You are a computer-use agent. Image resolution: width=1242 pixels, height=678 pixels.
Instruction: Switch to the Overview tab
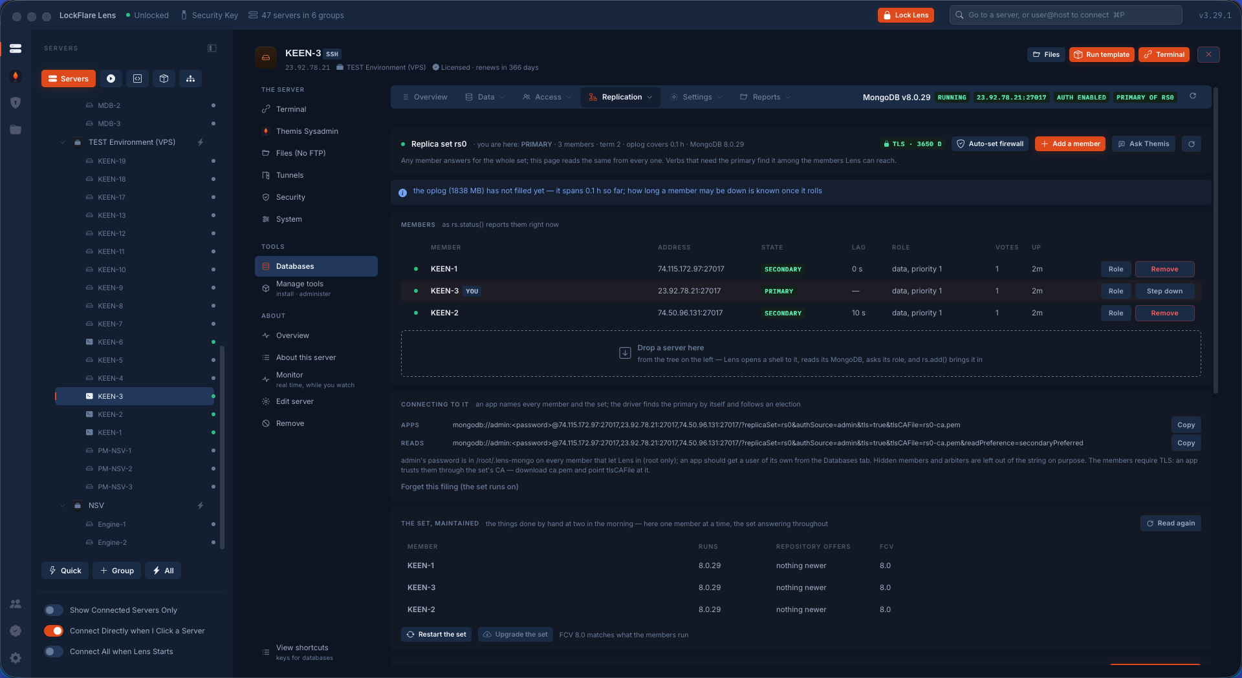425,97
